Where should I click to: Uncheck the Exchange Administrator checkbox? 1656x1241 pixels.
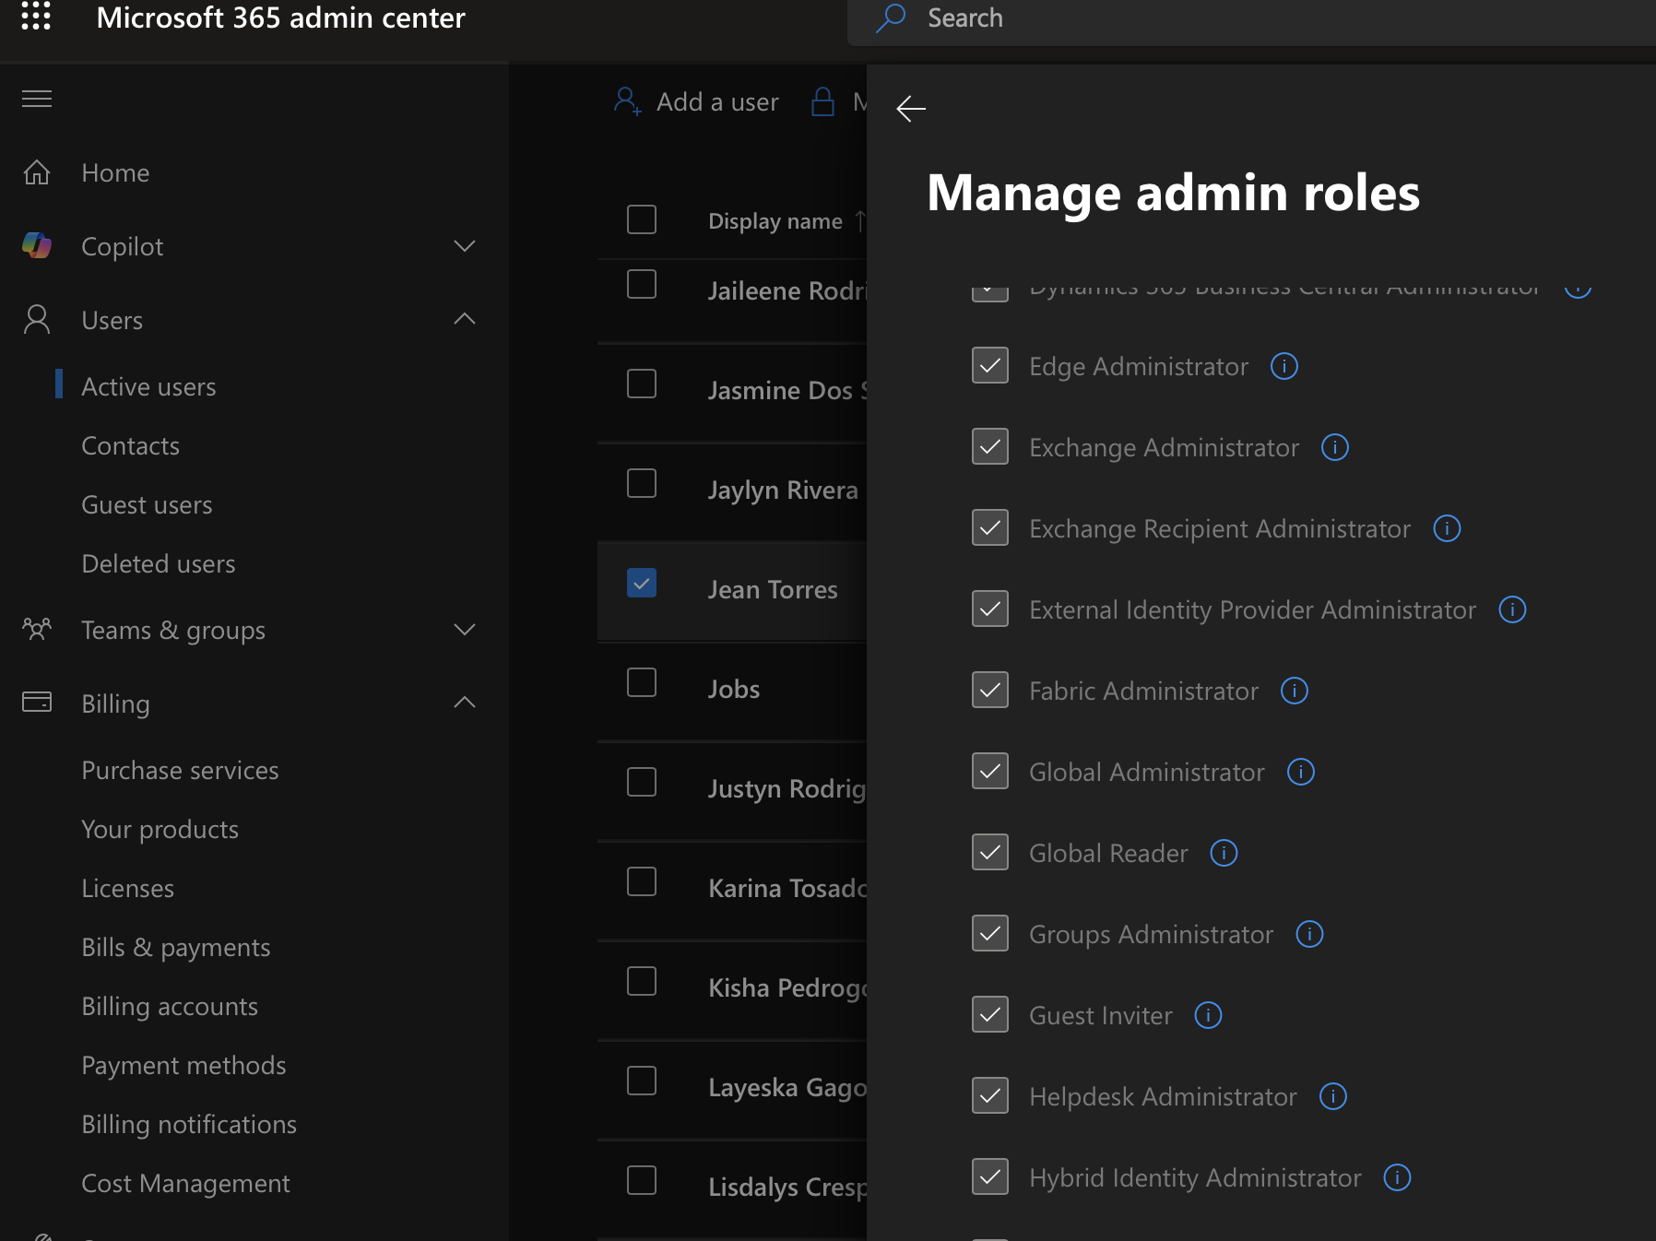(x=990, y=446)
